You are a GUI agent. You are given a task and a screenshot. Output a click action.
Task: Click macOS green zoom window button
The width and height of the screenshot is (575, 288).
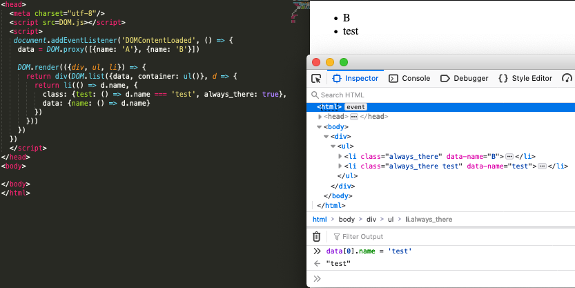344,62
